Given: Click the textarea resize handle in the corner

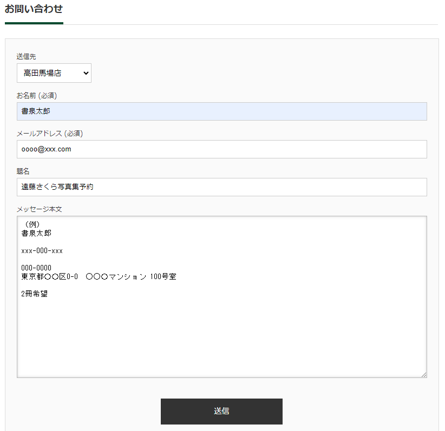Looking at the screenshot, I should [424, 375].
